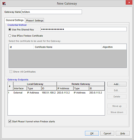The width and height of the screenshot is (134, 140).
Task: Click the Move down button
Action: pyautogui.click(x=117, y=112)
